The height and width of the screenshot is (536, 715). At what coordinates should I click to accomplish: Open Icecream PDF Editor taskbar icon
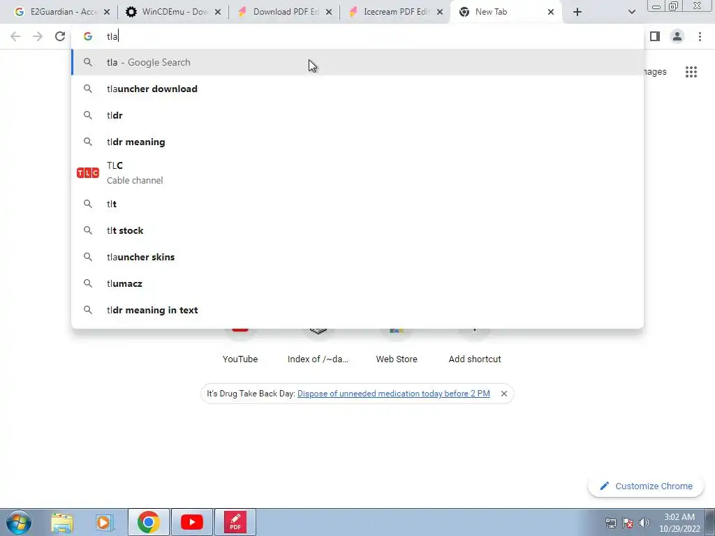point(235,522)
